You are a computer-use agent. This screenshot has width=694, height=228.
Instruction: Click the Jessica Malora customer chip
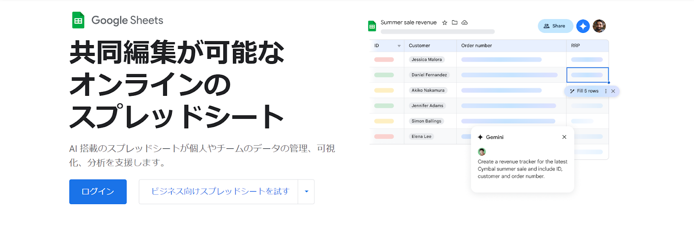[x=427, y=60]
